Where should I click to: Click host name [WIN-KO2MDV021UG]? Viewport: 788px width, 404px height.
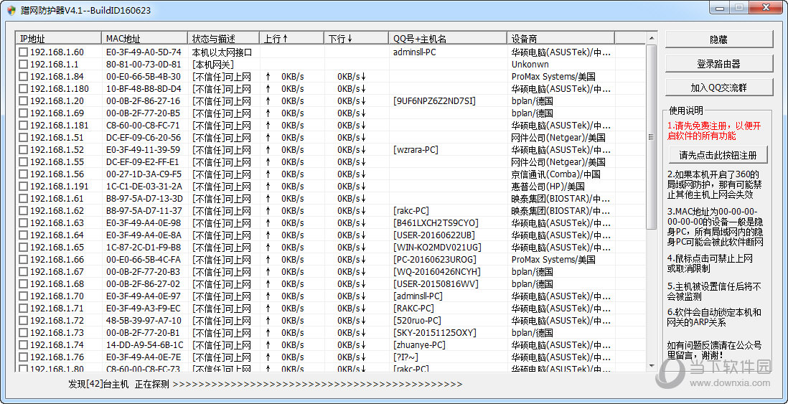(437, 248)
